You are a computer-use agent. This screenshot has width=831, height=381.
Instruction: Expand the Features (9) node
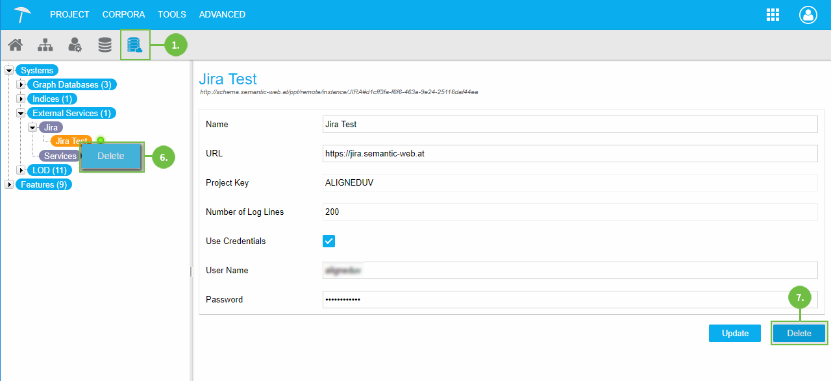[9, 184]
